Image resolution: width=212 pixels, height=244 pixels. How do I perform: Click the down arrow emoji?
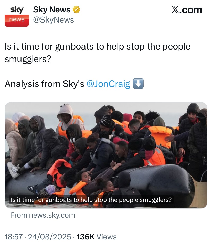coord(138,84)
